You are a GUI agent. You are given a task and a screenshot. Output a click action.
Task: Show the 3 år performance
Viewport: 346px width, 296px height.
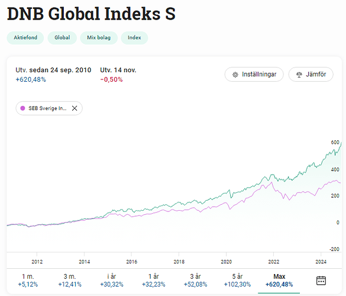(196, 281)
